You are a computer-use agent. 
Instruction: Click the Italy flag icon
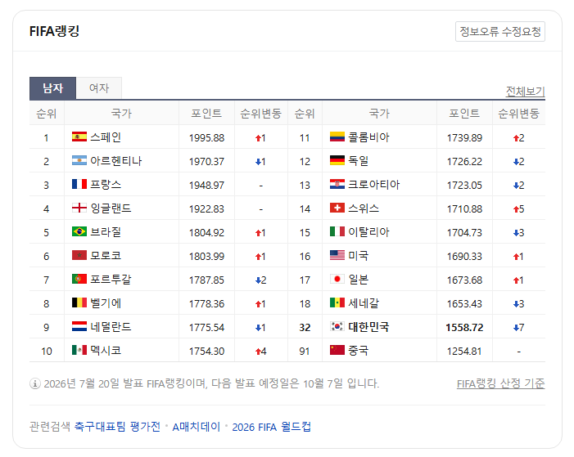[x=337, y=232]
